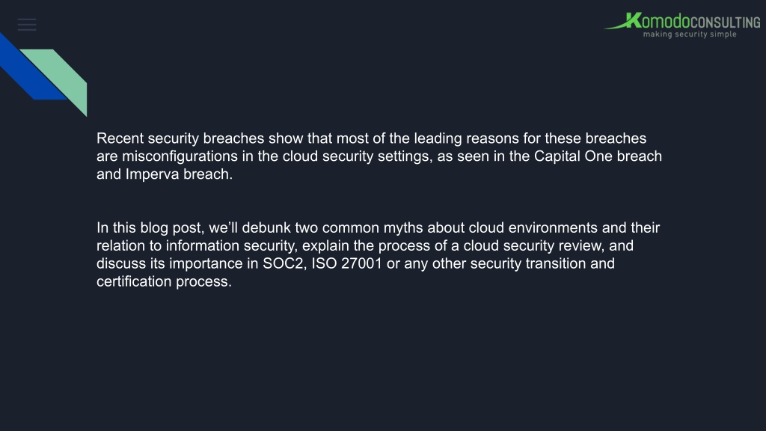
Task: Click the 'Capital One breach' text
Action: point(598,156)
